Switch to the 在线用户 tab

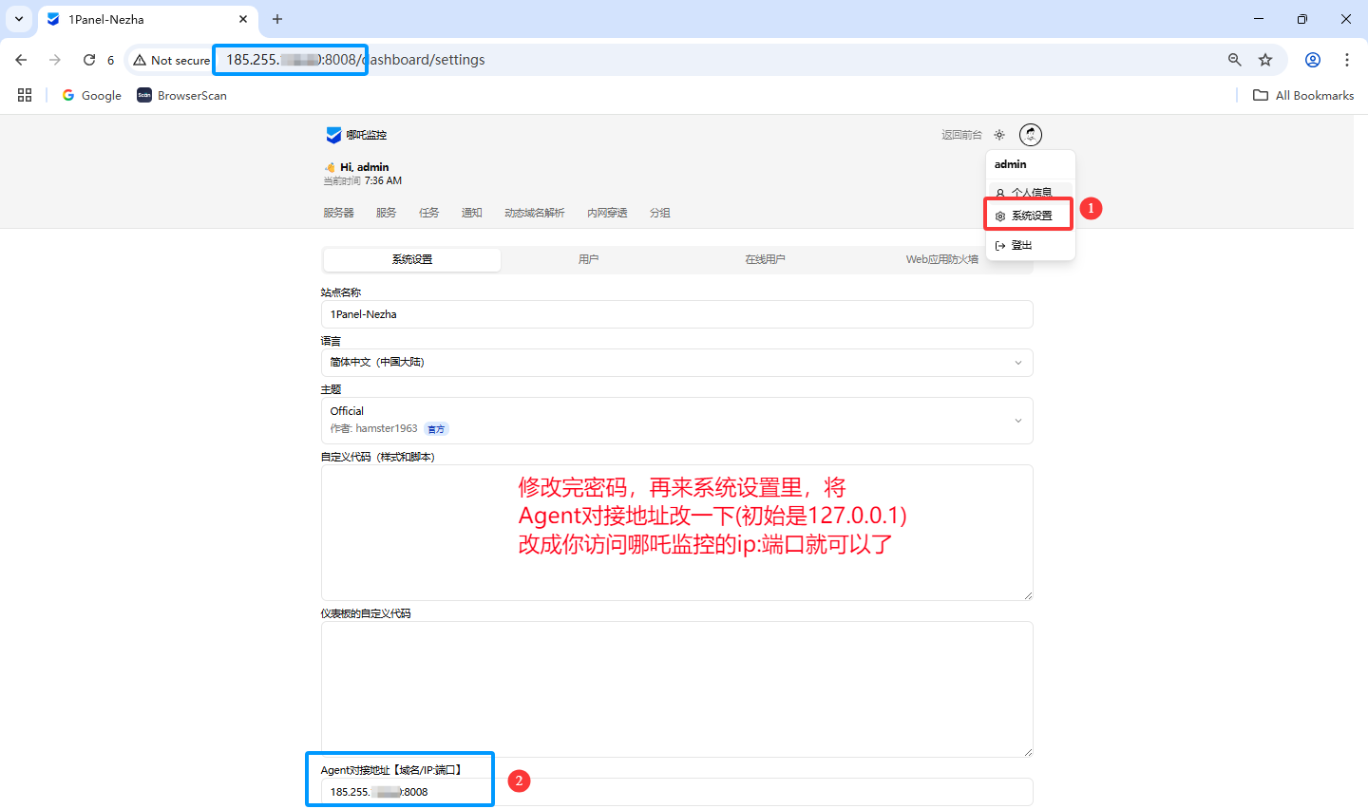pyautogui.click(x=765, y=259)
